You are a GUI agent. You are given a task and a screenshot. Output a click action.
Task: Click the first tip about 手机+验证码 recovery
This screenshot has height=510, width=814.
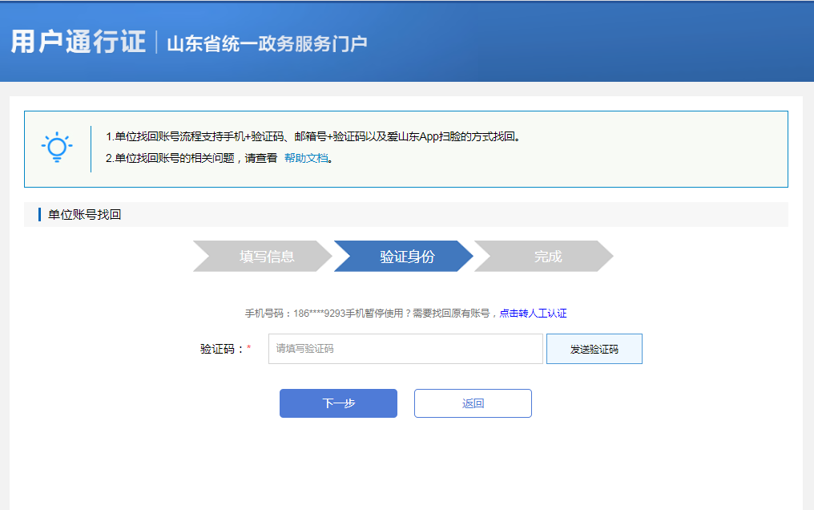(x=312, y=136)
